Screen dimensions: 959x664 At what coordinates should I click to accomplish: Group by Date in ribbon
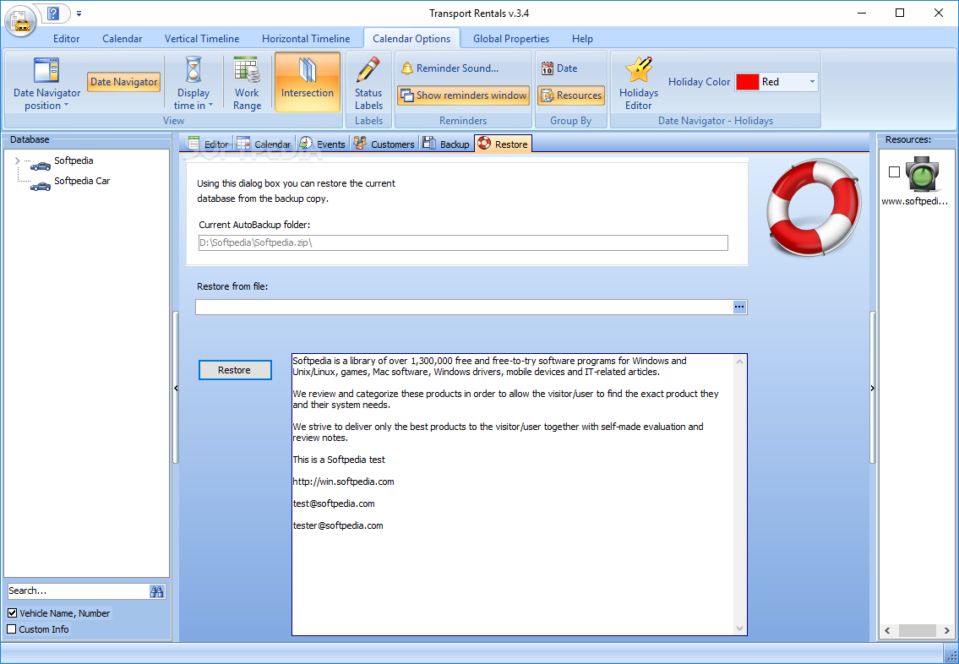(559, 68)
